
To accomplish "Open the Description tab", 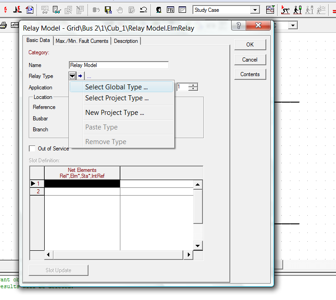I will coord(126,41).
